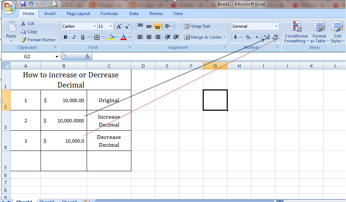Viewport: 346px width, 202px height.
Task: Click the Redo arrow icon
Action: pos(43,4)
